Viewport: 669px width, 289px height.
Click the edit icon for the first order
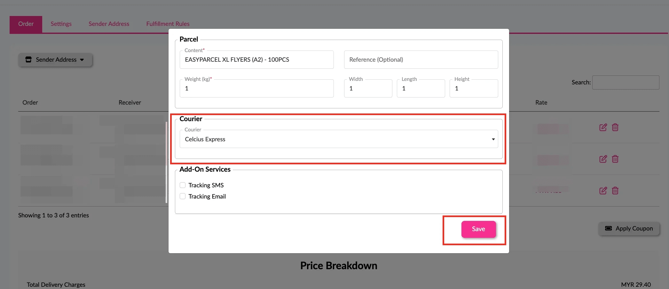(x=603, y=127)
